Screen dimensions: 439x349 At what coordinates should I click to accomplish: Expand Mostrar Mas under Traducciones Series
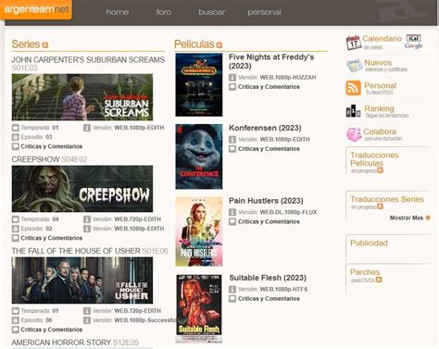tap(409, 218)
